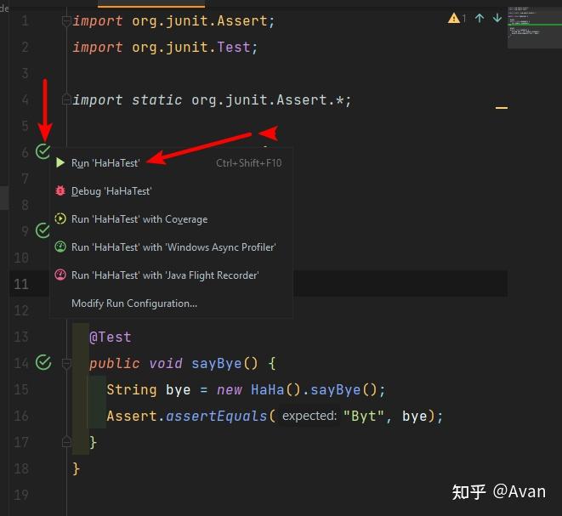
Task: Click line number 11 in the gutter
Action: pyautogui.click(x=20, y=284)
